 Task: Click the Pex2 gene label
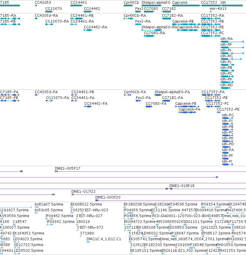[139, 9]
